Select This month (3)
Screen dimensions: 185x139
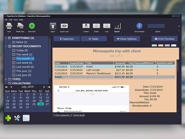point(25,58)
